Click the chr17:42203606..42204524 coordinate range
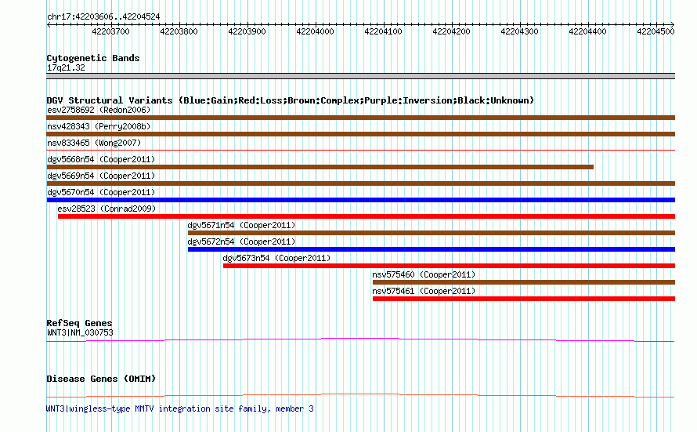Image resolution: width=697 pixels, height=432 pixels. (x=103, y=17)
